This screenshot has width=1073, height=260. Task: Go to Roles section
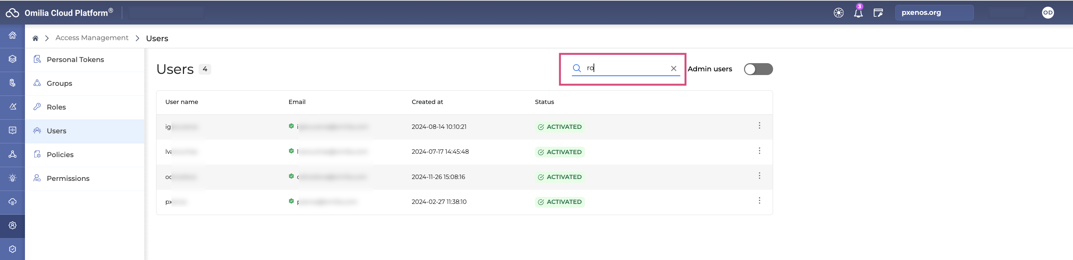pyautogui.click(x=56, y=107)
